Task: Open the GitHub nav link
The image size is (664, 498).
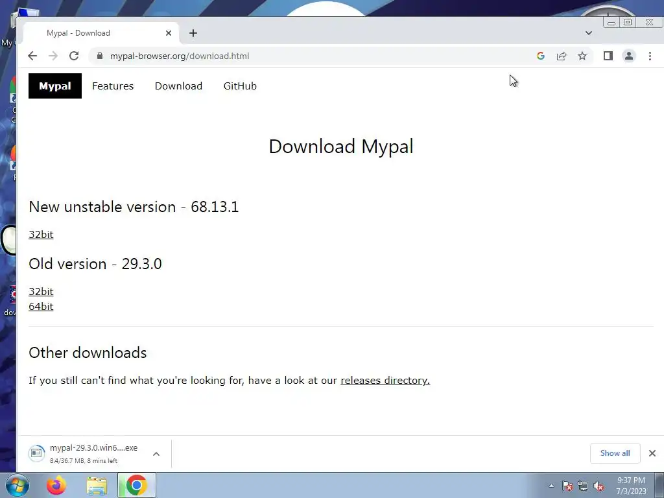Action: (240, 86)
